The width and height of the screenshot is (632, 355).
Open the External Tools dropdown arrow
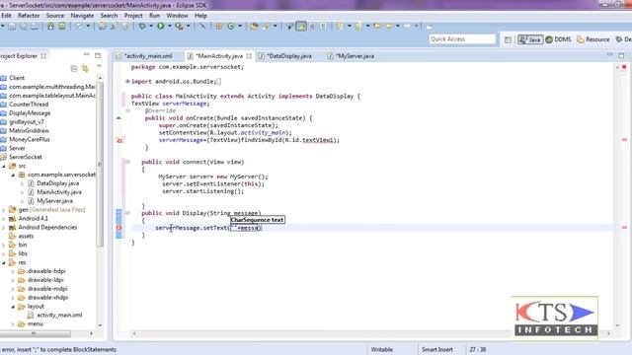(x=188, y=27)
